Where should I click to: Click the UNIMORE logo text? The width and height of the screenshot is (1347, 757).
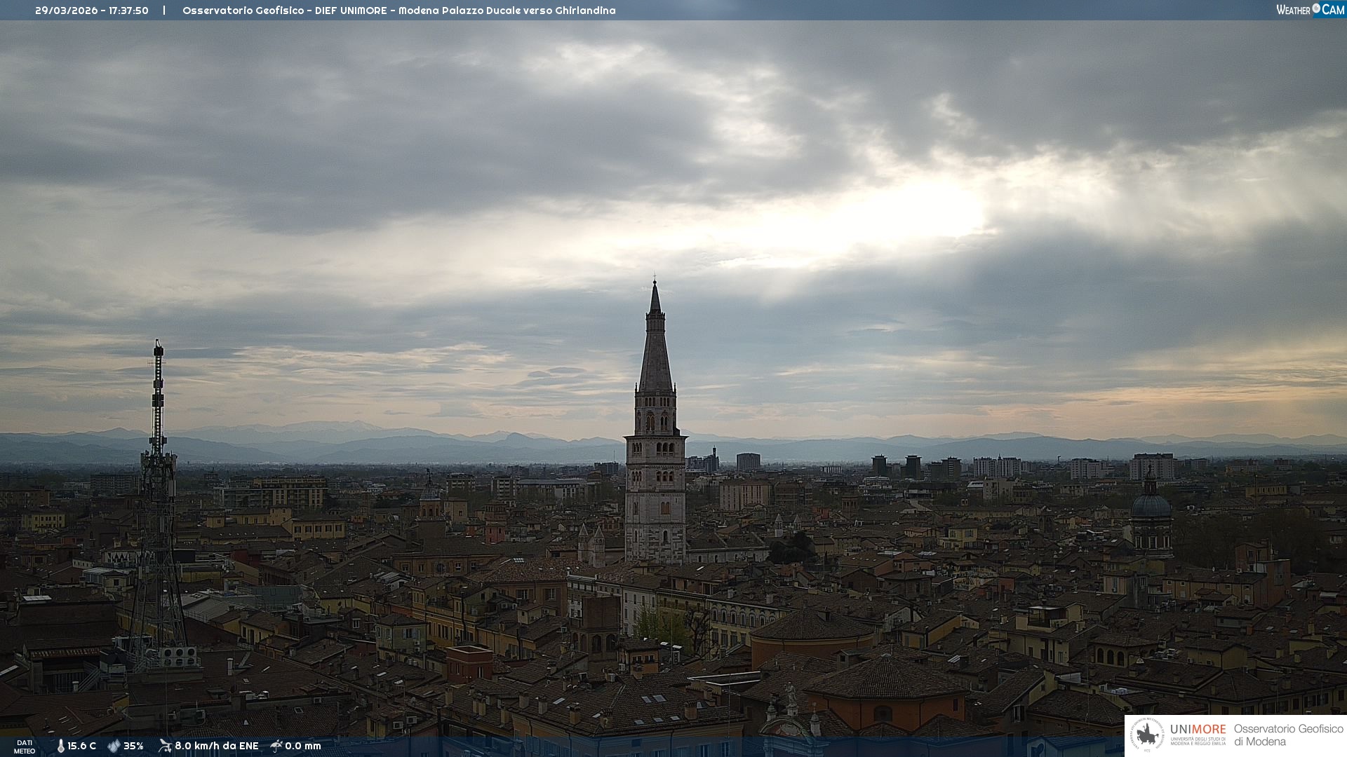[x=1198, y=729]
